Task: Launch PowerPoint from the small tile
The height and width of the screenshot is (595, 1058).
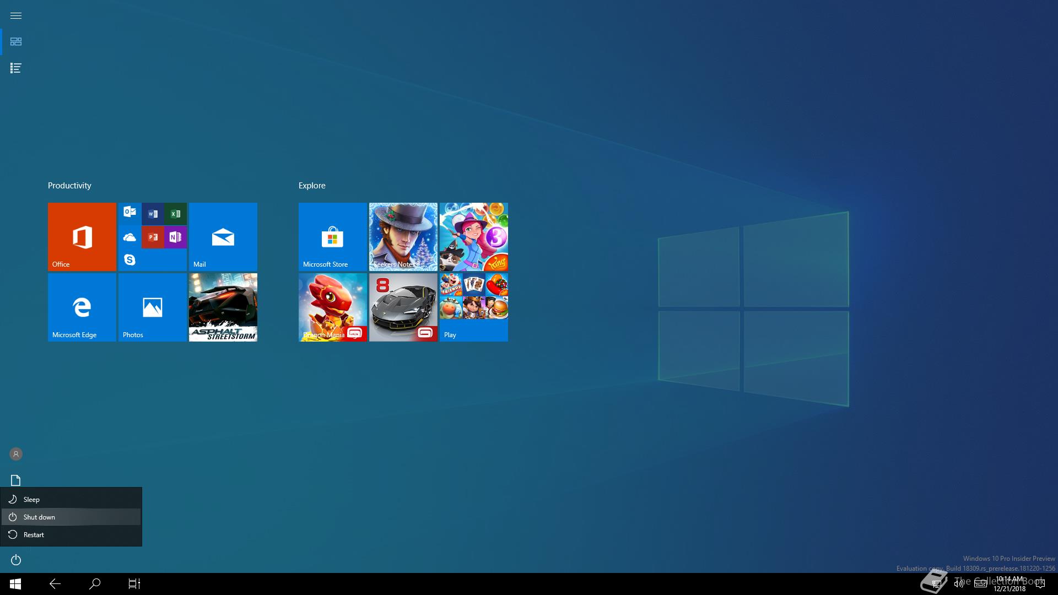Action: 153,237
